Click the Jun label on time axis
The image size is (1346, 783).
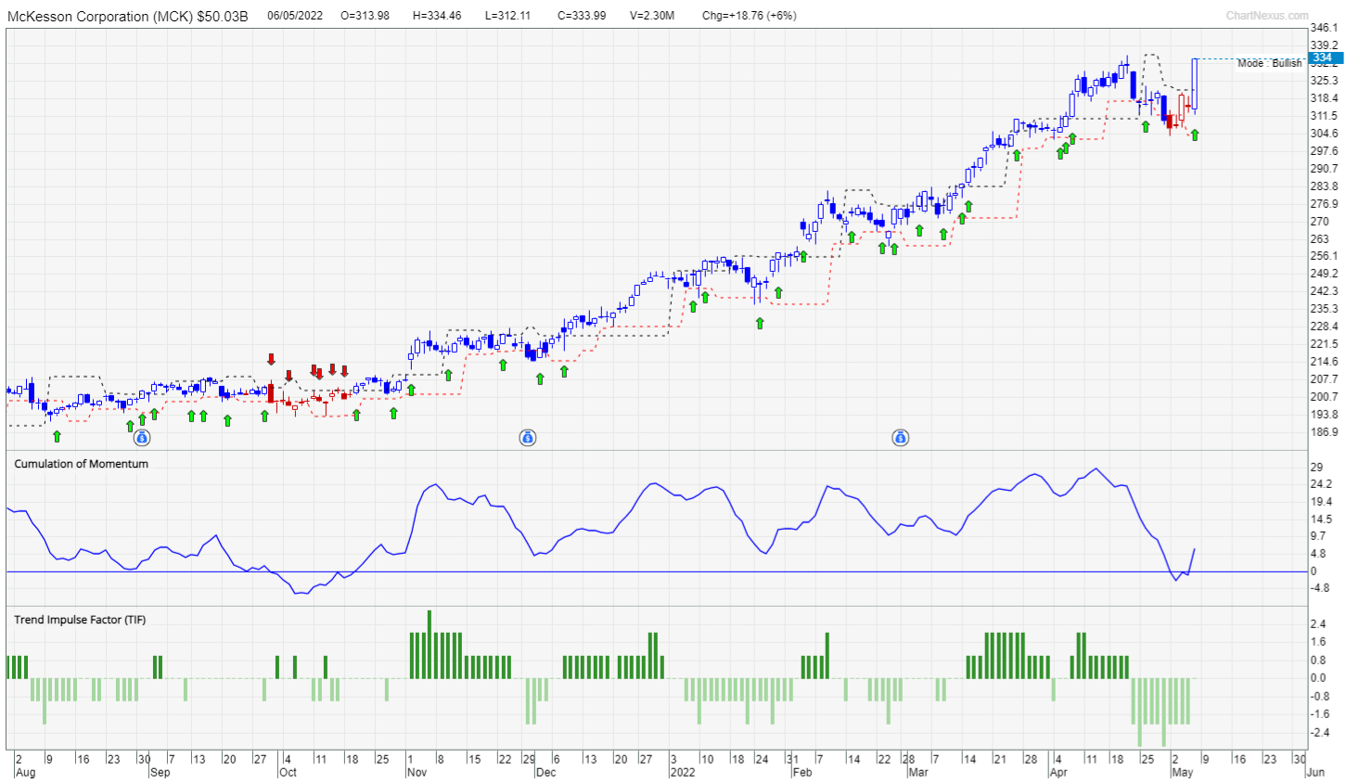1314,772
